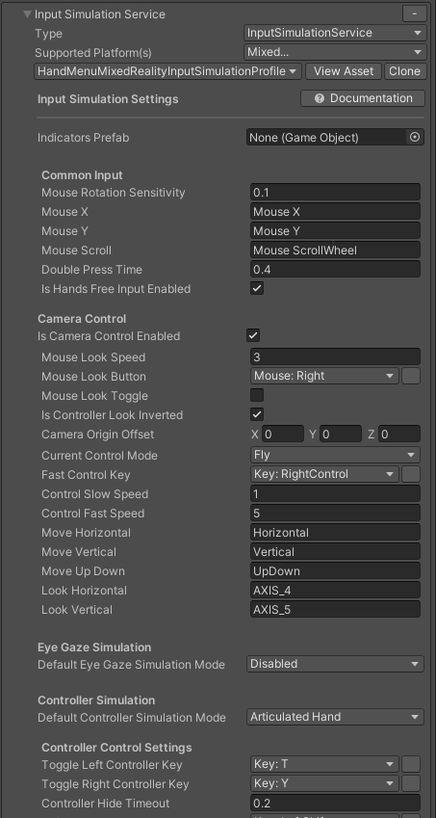
Task: Disable Is Controller Look Inverted checkbox
Action: (x=257, y=414)
